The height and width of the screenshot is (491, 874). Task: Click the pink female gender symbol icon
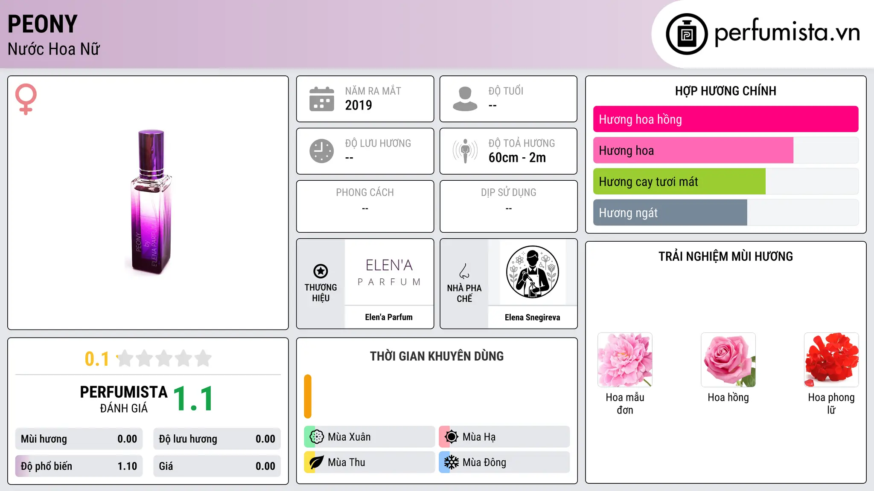click(26, 99)
